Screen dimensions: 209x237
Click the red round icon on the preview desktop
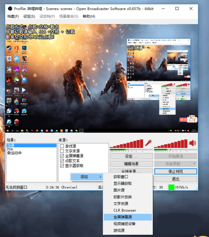(16, 121)
